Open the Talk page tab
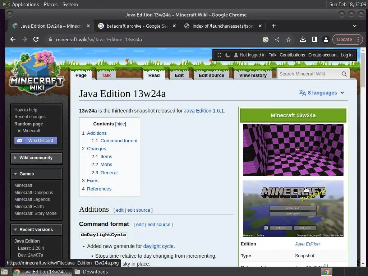The width and height of the screenshot is (368, 276). click(106, 75)
